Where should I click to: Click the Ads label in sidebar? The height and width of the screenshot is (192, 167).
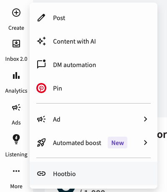(16, 123)
